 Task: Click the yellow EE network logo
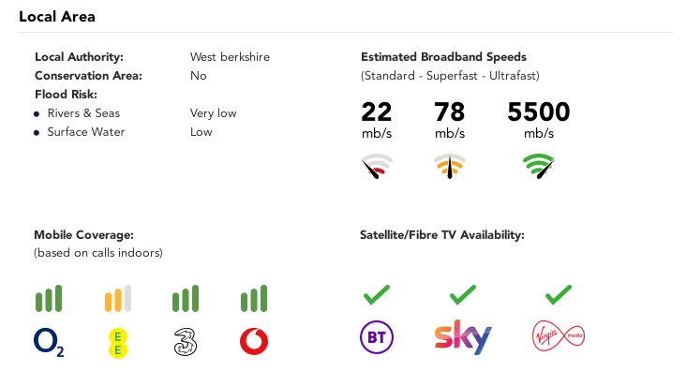coord(118,344)
